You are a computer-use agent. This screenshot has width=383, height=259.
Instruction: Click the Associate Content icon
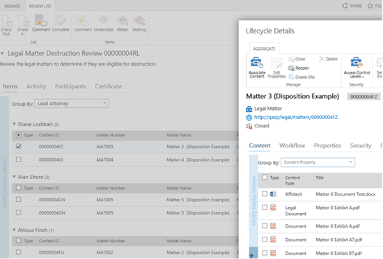[x=256, y=63]
